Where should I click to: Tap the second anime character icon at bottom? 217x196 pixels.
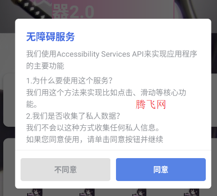coord(87,192)
